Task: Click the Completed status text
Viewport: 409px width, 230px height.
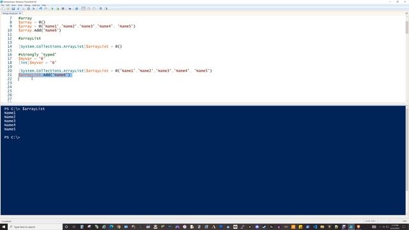Action: [6, 221]
